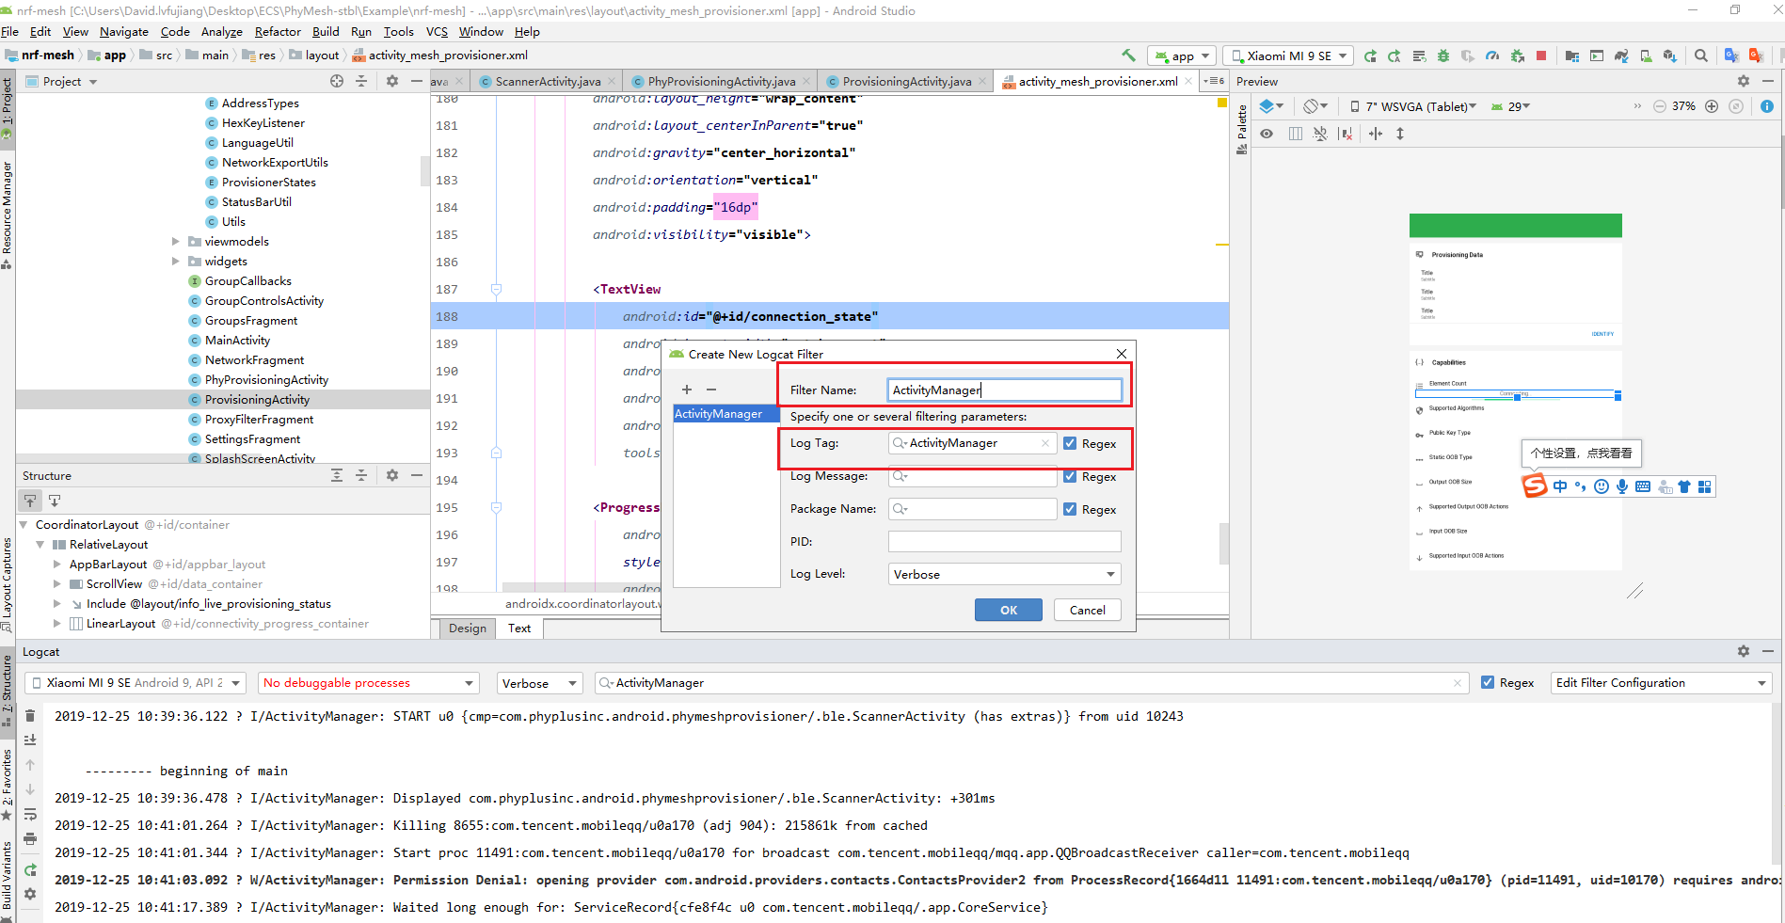
Task: Click OK in the Create New Logcat Filter dialog
Action: 1008,610
